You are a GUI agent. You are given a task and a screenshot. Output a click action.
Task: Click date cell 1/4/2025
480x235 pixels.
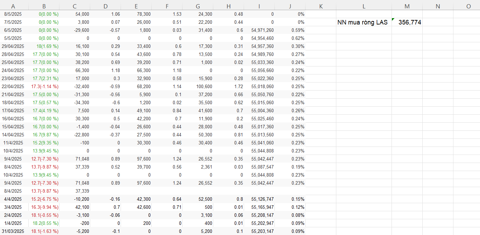click(x=13, y=223)
